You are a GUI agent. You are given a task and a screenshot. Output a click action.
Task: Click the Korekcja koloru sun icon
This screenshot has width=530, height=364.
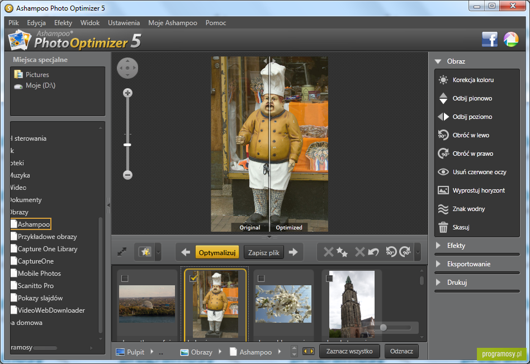[x=443, y=80]
